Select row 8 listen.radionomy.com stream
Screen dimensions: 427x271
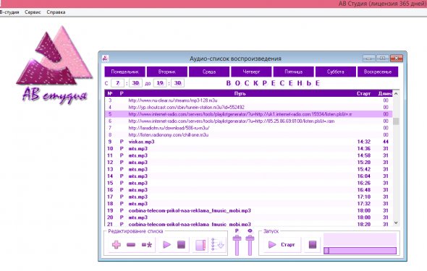point(248,135)
